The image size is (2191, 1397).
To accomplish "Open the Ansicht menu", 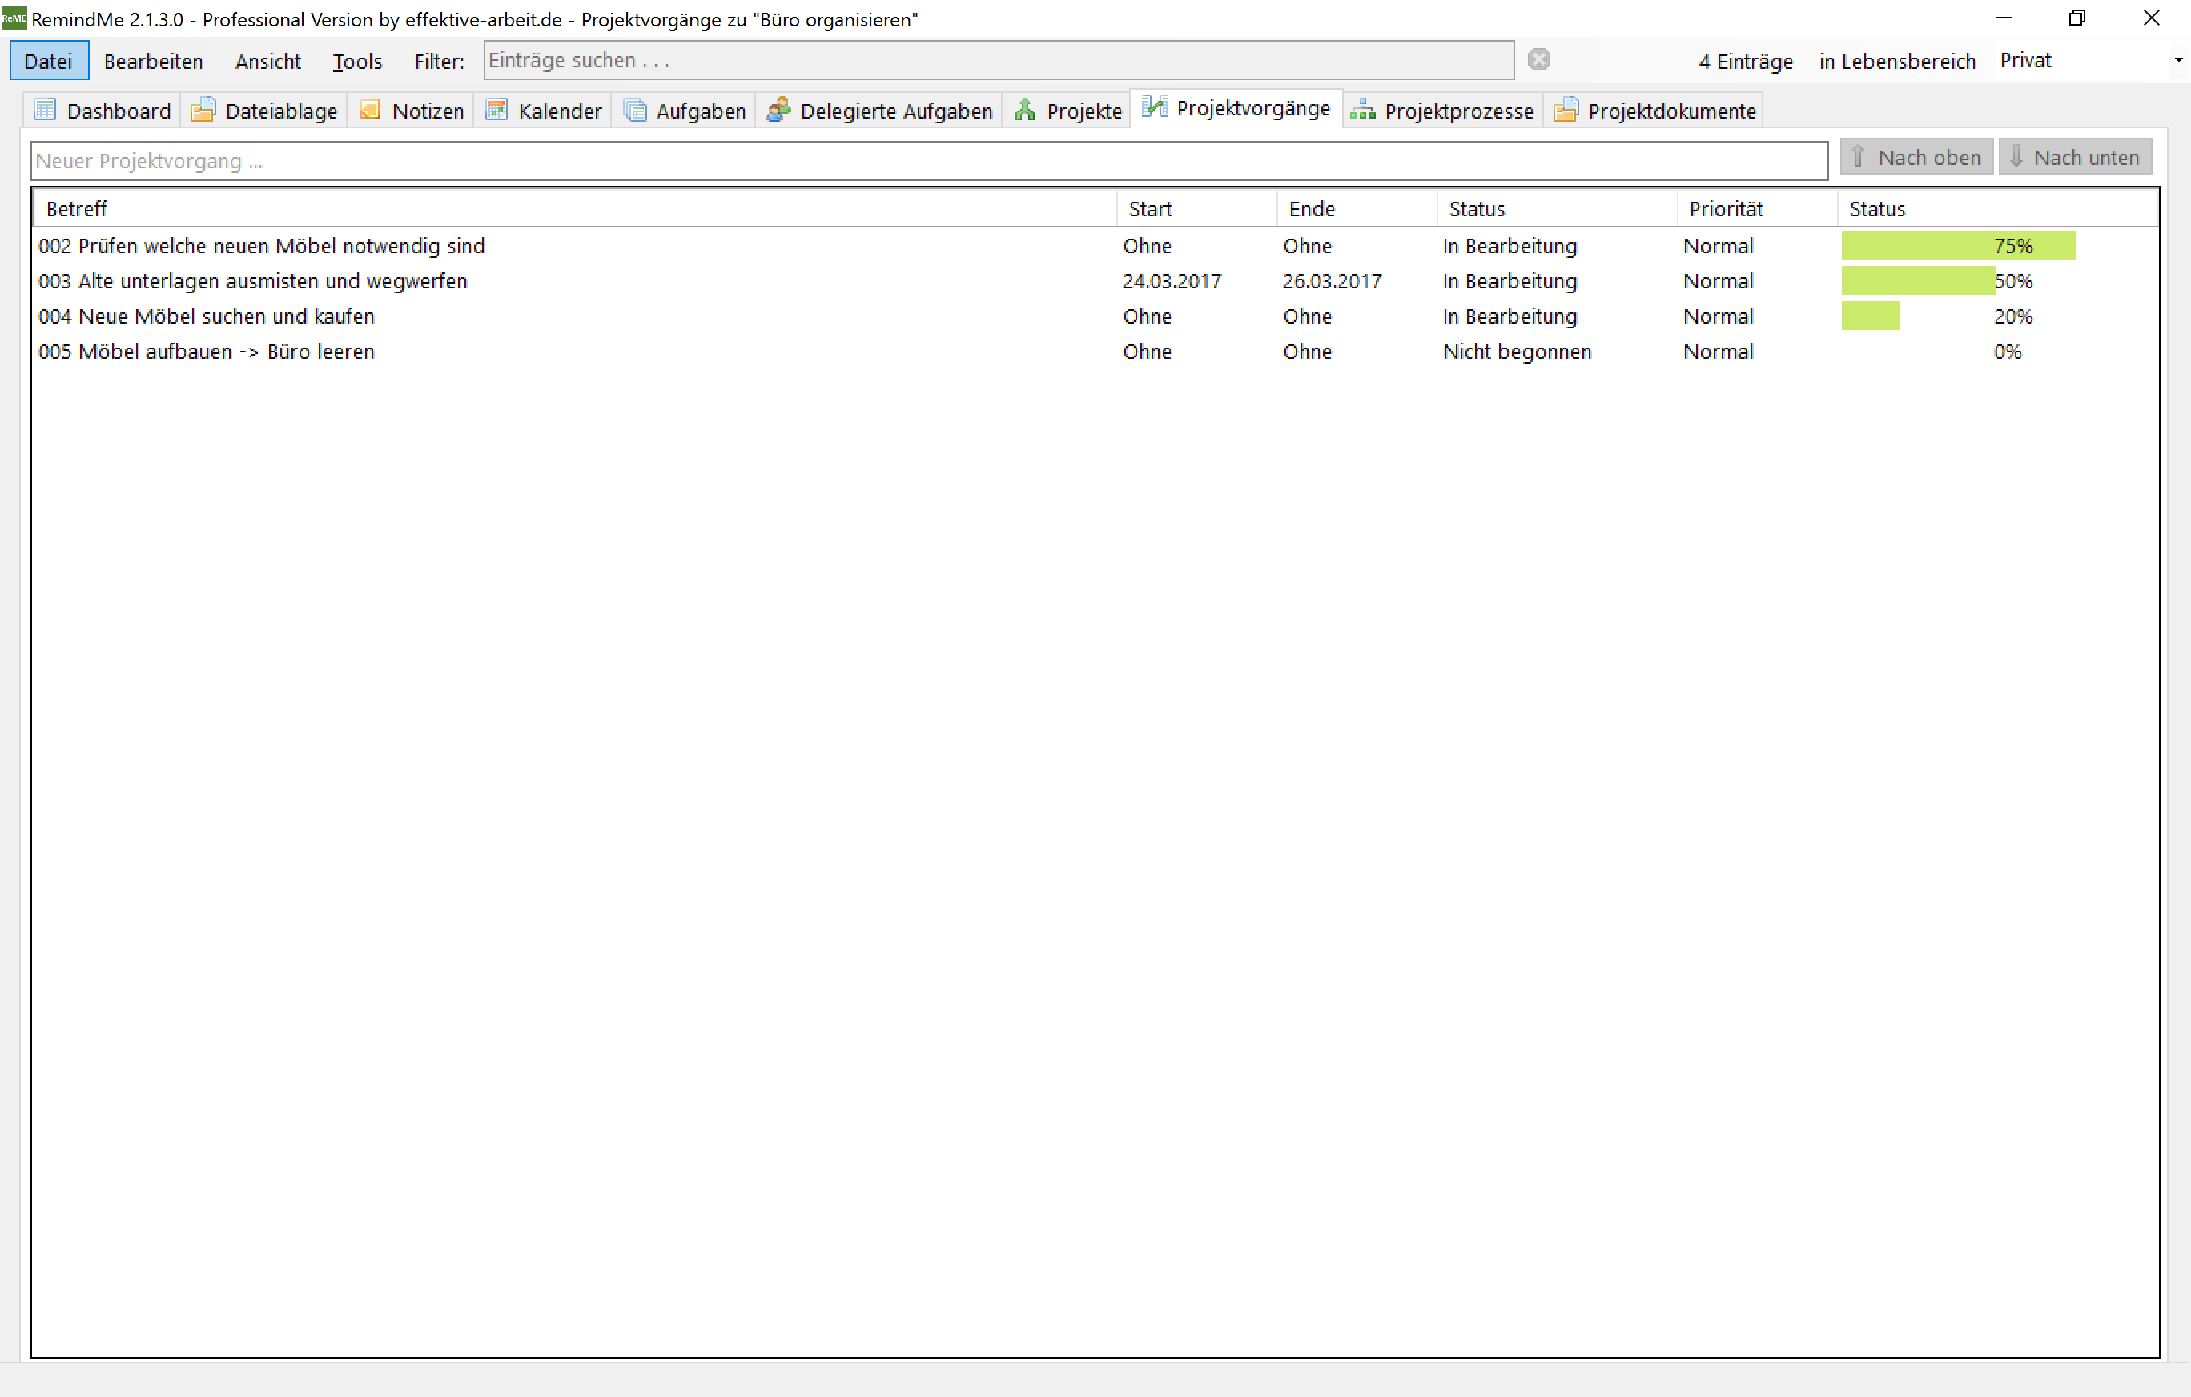I will (x=267, y=61).
